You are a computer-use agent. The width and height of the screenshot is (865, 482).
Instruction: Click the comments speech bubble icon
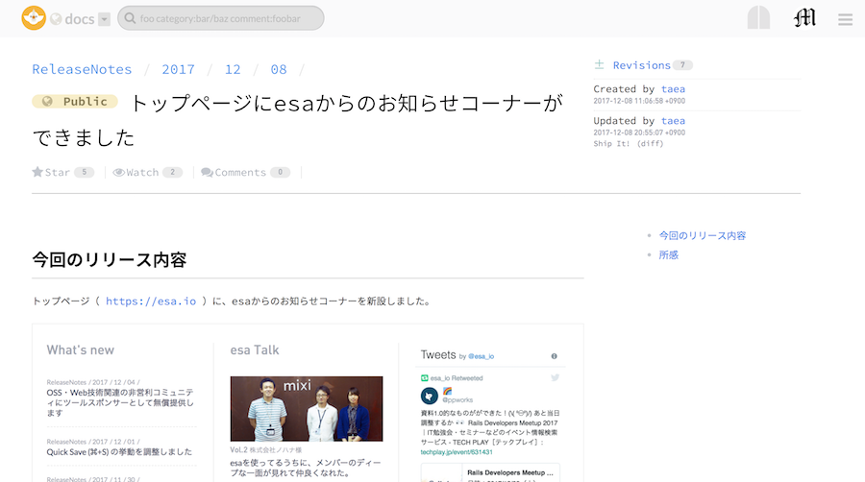coord(207,173)
